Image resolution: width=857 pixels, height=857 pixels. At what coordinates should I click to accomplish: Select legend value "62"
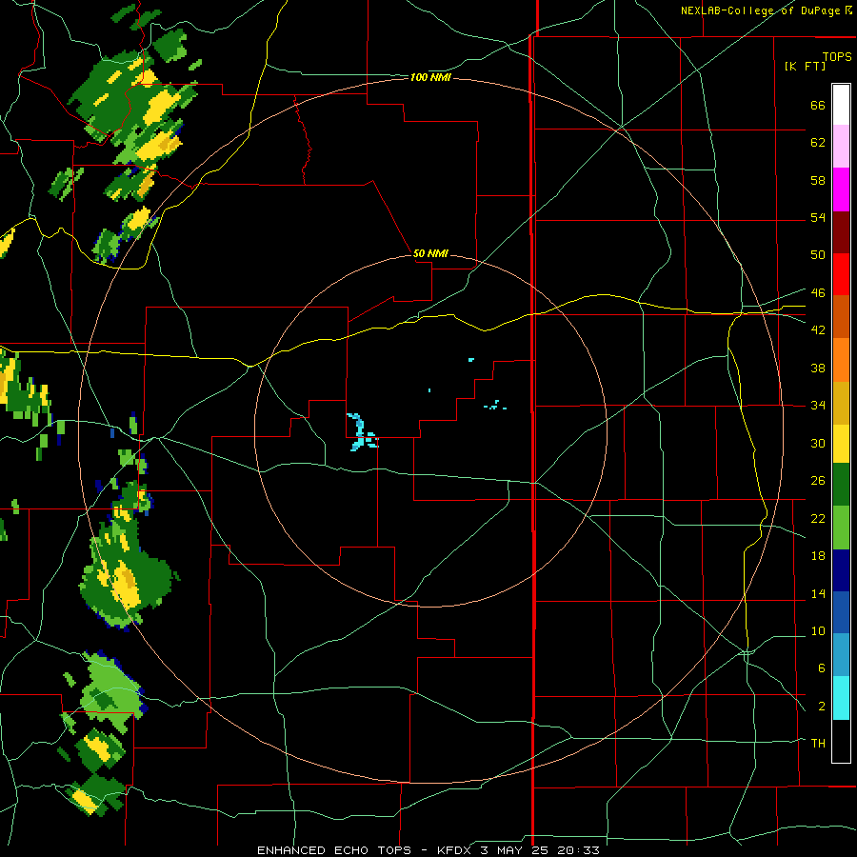tap(818, 143)
